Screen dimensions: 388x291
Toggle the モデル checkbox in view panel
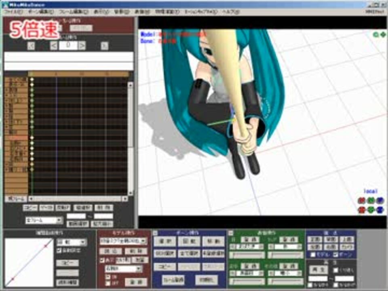click(313, 255)
